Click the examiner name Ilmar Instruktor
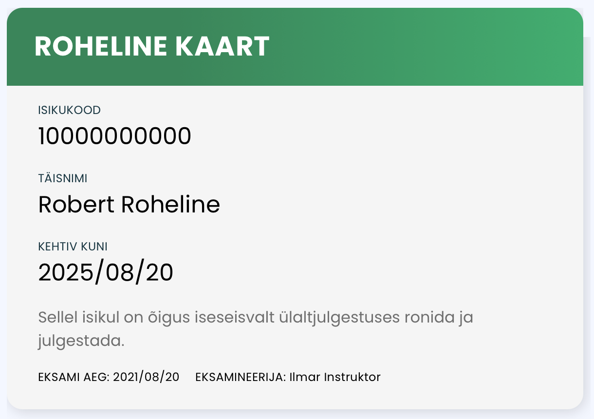 point(335,377)
